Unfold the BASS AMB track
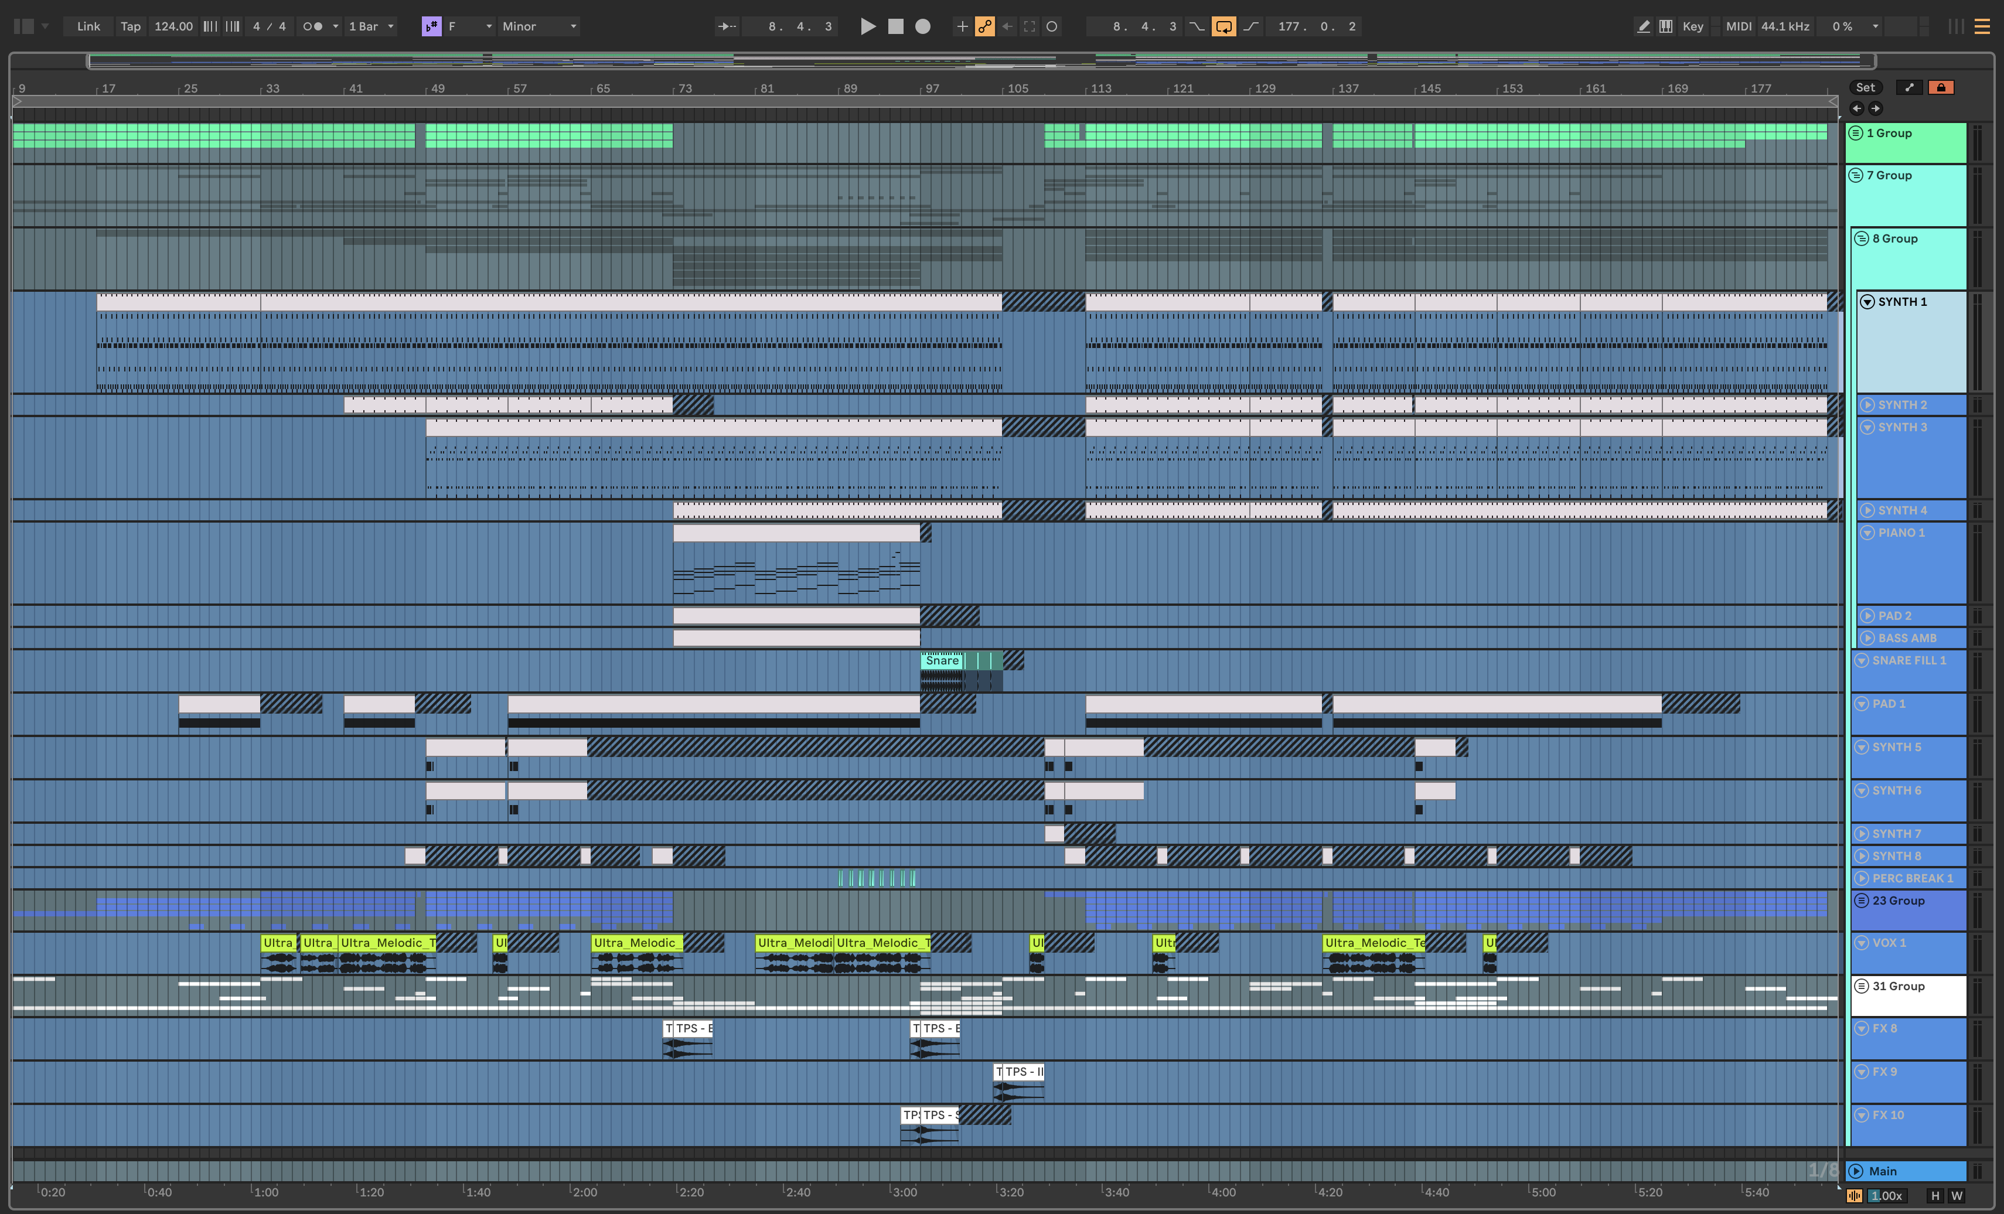Viewport: 2004px width, 1214px height. point(1867,637)
